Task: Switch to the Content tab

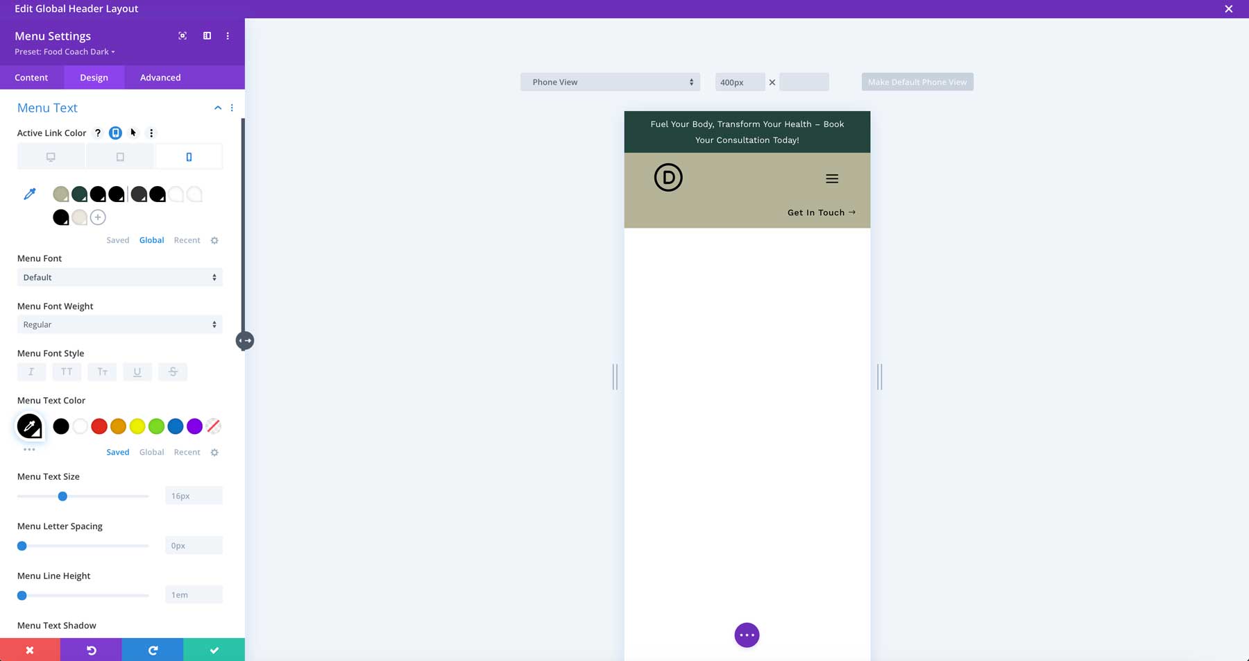Action: (x=31, y=77)
